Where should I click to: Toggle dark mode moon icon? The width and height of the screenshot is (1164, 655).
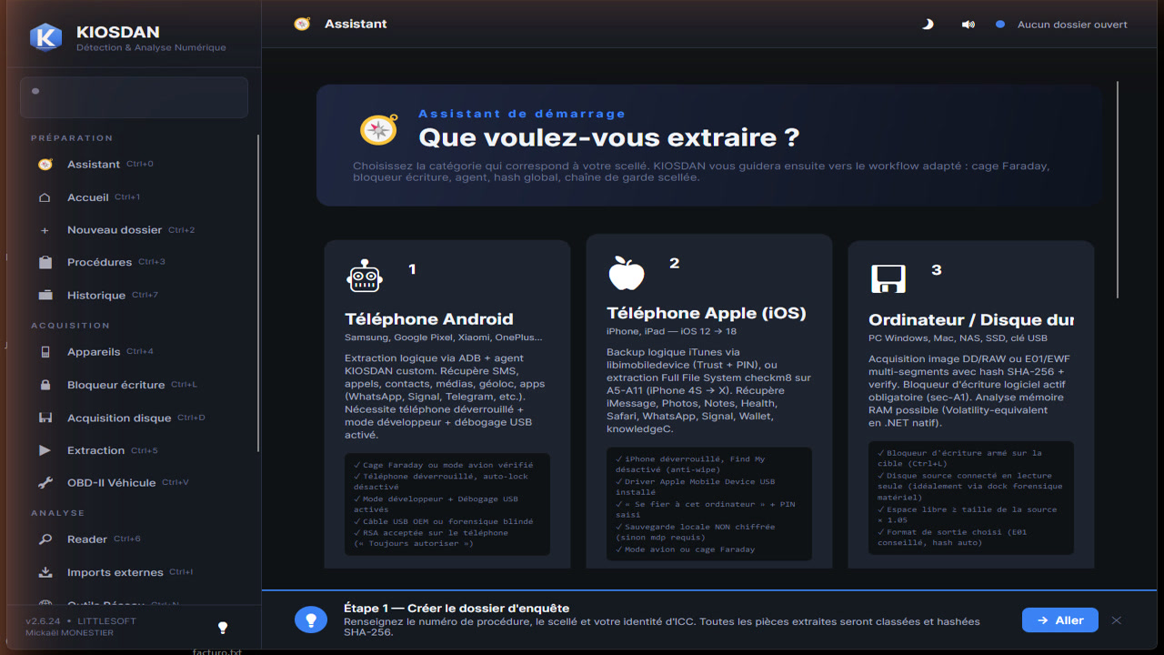point(928,25)
